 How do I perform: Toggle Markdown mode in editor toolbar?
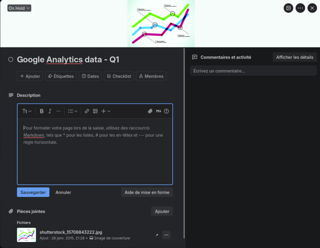point(158,111)
